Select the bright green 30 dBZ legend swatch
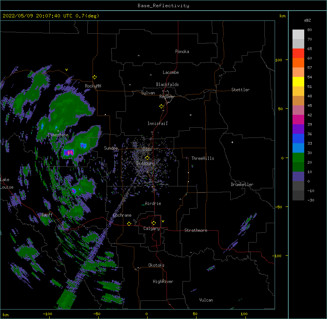 pyautogui.click(x=298, y=158)
